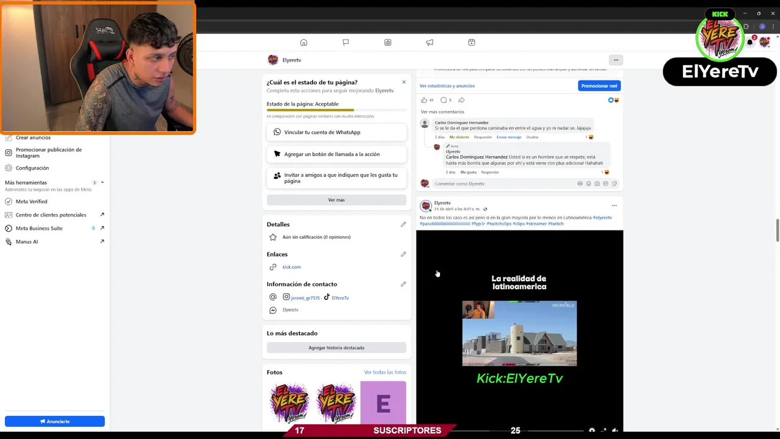Click the 'Ver más' button in page status card
The image size is (780, 439).
click(336, 200)
